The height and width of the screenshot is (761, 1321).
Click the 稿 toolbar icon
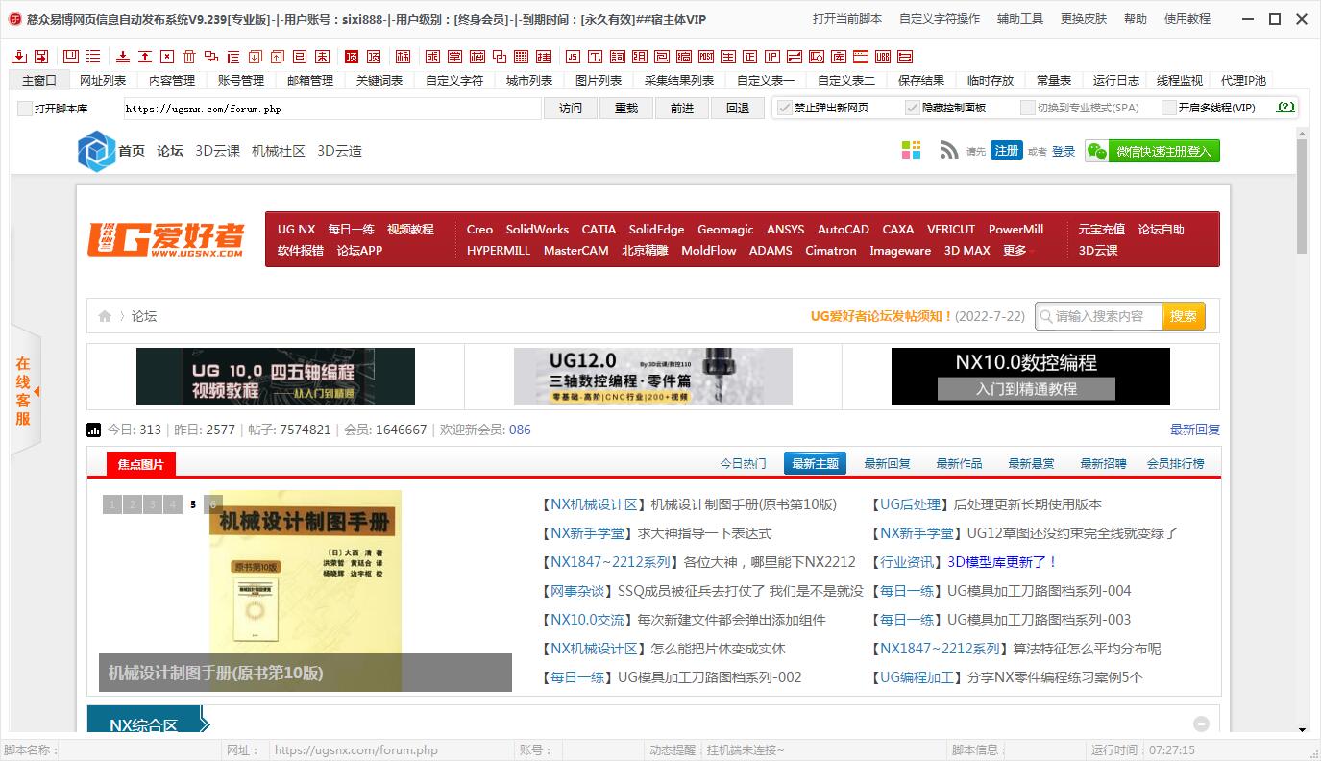pos(403,57)
